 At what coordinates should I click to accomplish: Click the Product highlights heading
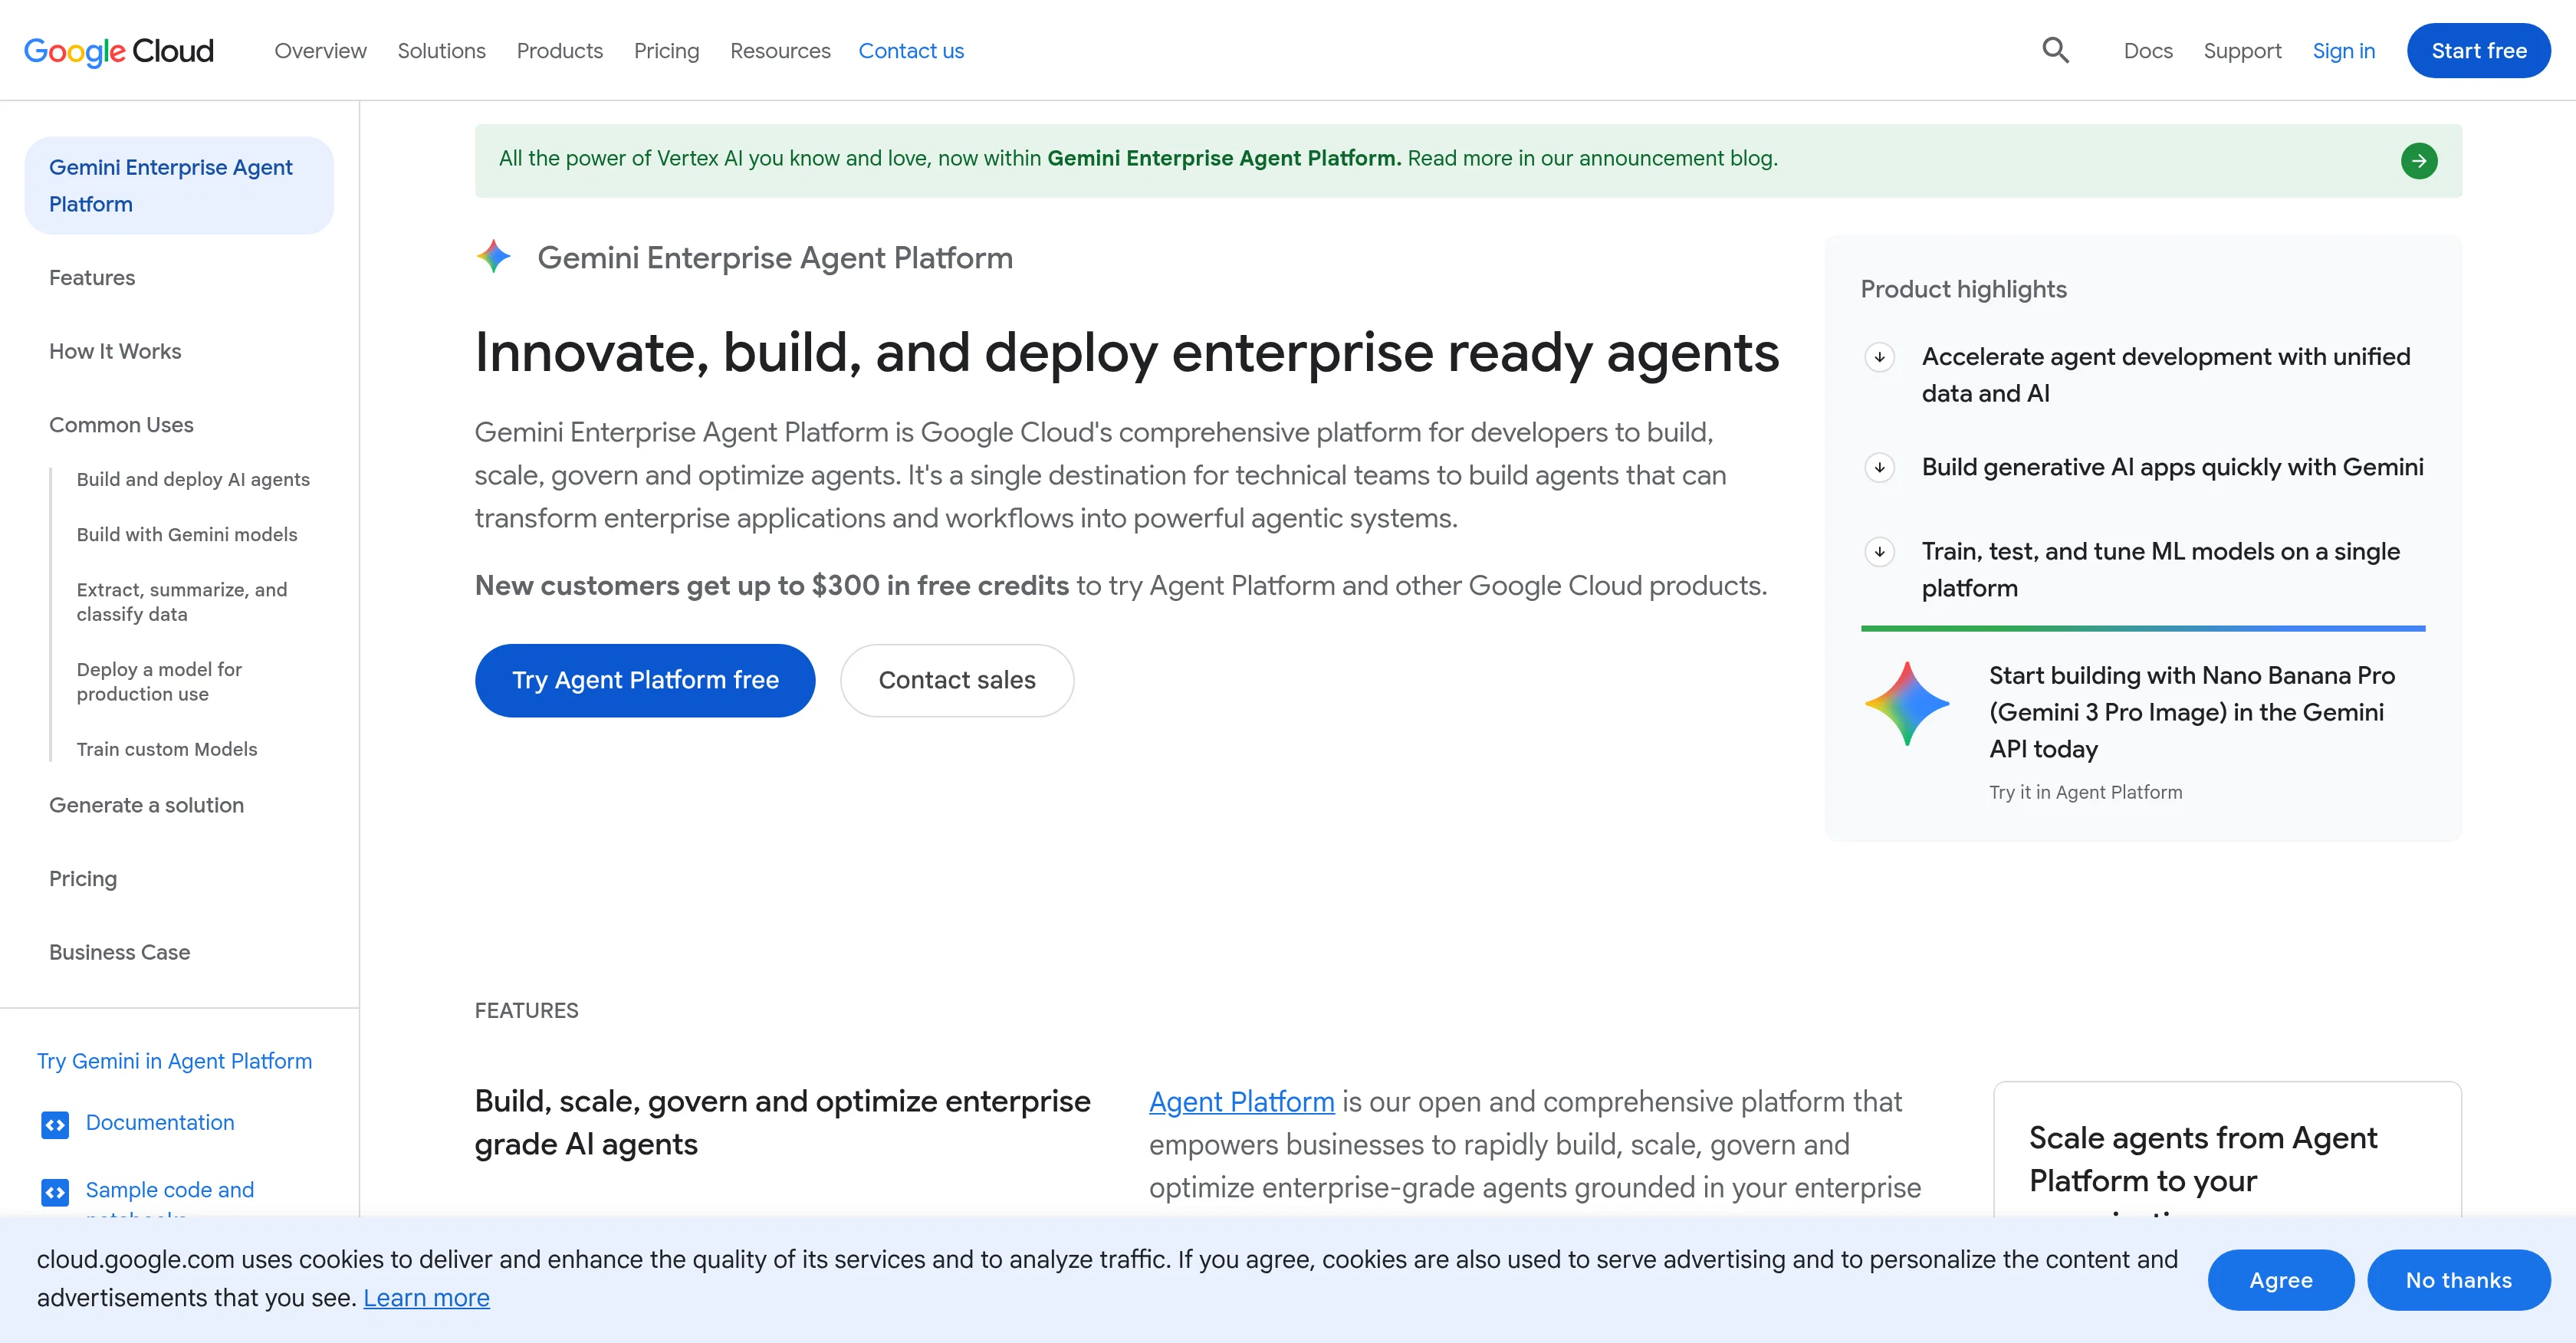pos(1963,289)
